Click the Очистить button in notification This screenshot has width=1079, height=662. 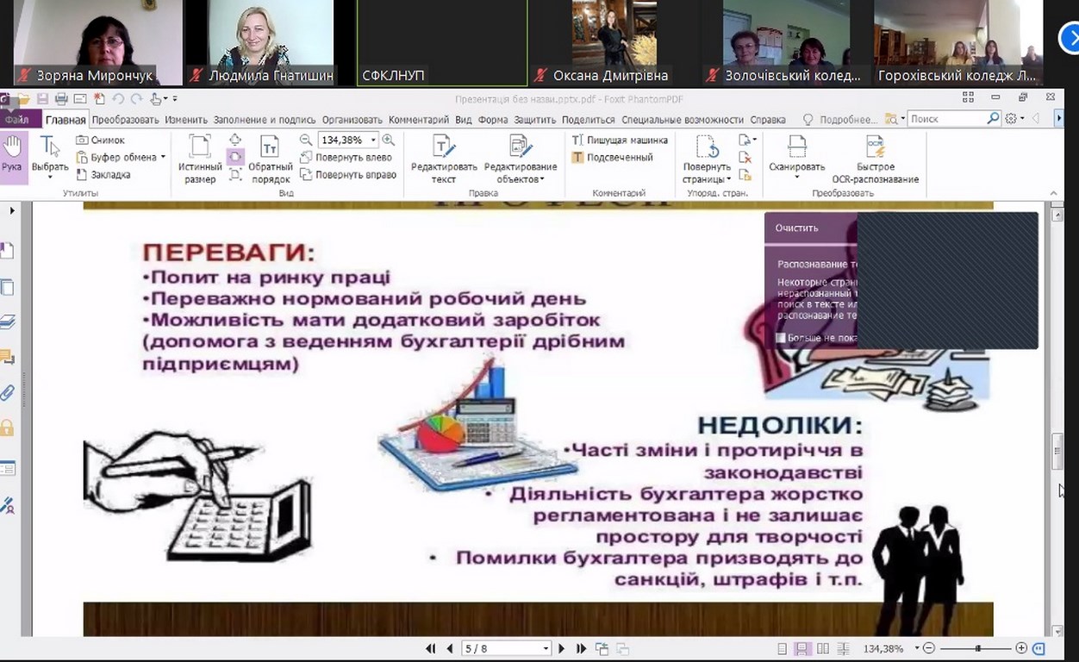pyautogui.click(x=796, y=228)
